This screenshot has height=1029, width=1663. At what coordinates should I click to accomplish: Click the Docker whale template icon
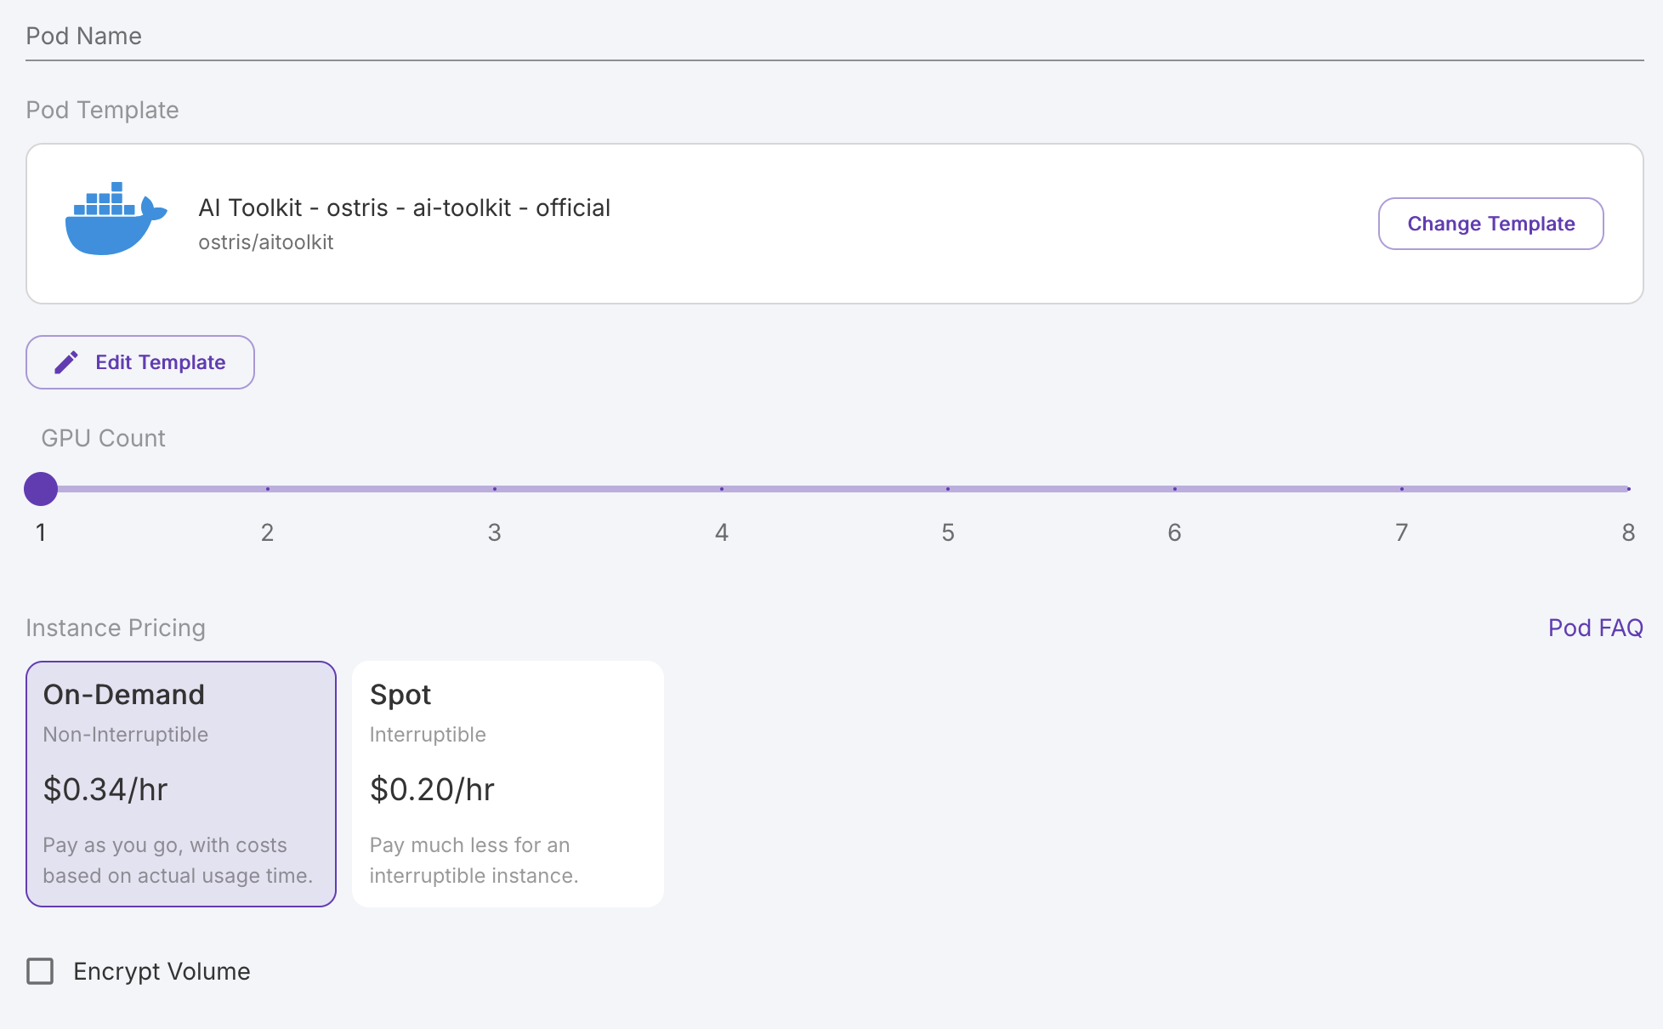[116, 219]
